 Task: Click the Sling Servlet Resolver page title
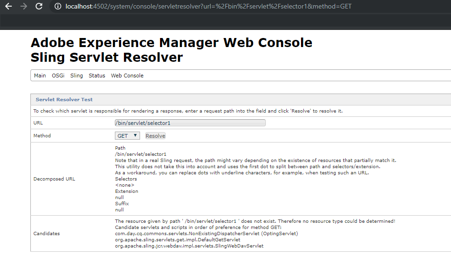click(107, 57)
